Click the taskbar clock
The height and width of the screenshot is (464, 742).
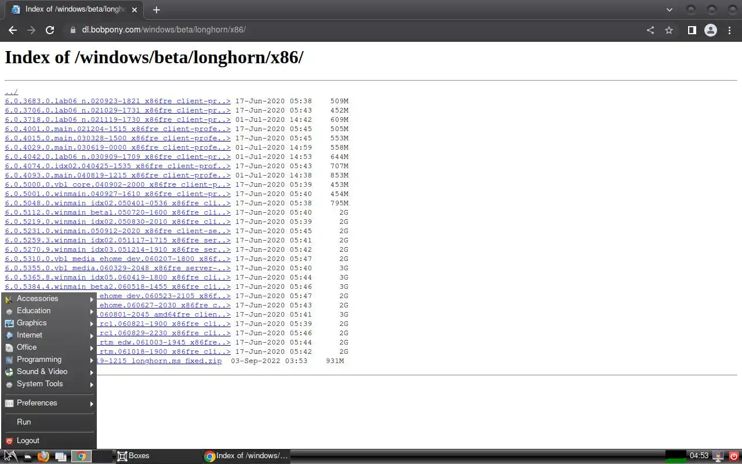coord(699,456)
